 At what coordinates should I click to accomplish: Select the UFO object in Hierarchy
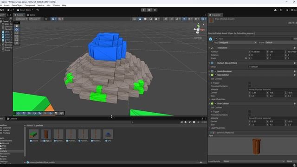tap(7, 32)
